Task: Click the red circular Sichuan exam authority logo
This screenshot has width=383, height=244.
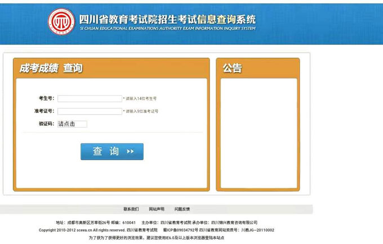Action: click(x=61, y=22)
